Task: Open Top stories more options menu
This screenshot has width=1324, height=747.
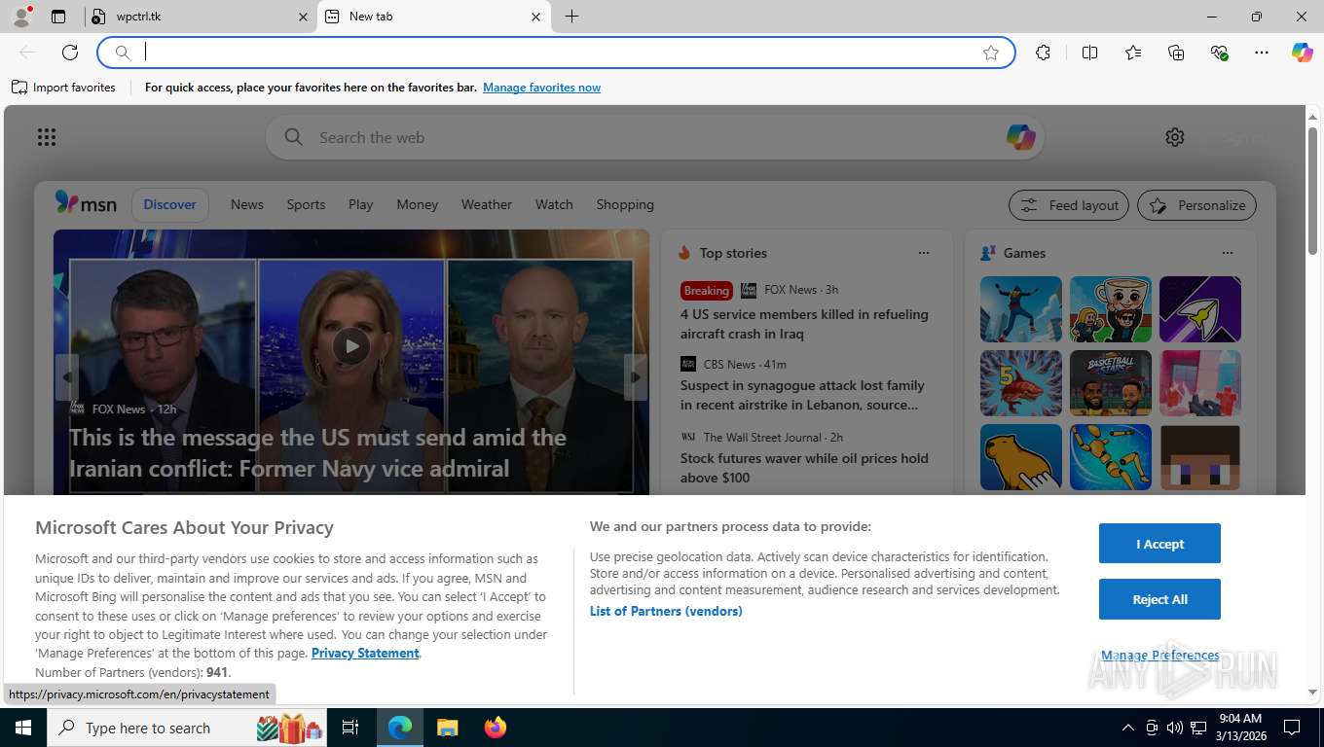Action: pos(923,253)
